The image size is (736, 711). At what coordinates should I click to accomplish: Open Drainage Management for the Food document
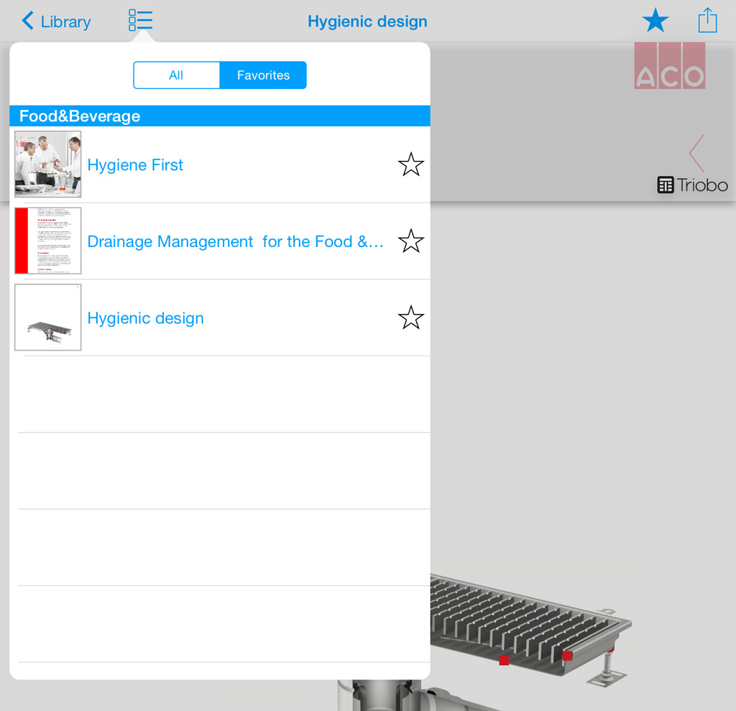235,242
